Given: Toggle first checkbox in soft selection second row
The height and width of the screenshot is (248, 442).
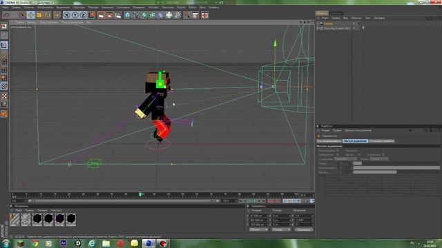Looking at the screenshot, I should point(338,154).
